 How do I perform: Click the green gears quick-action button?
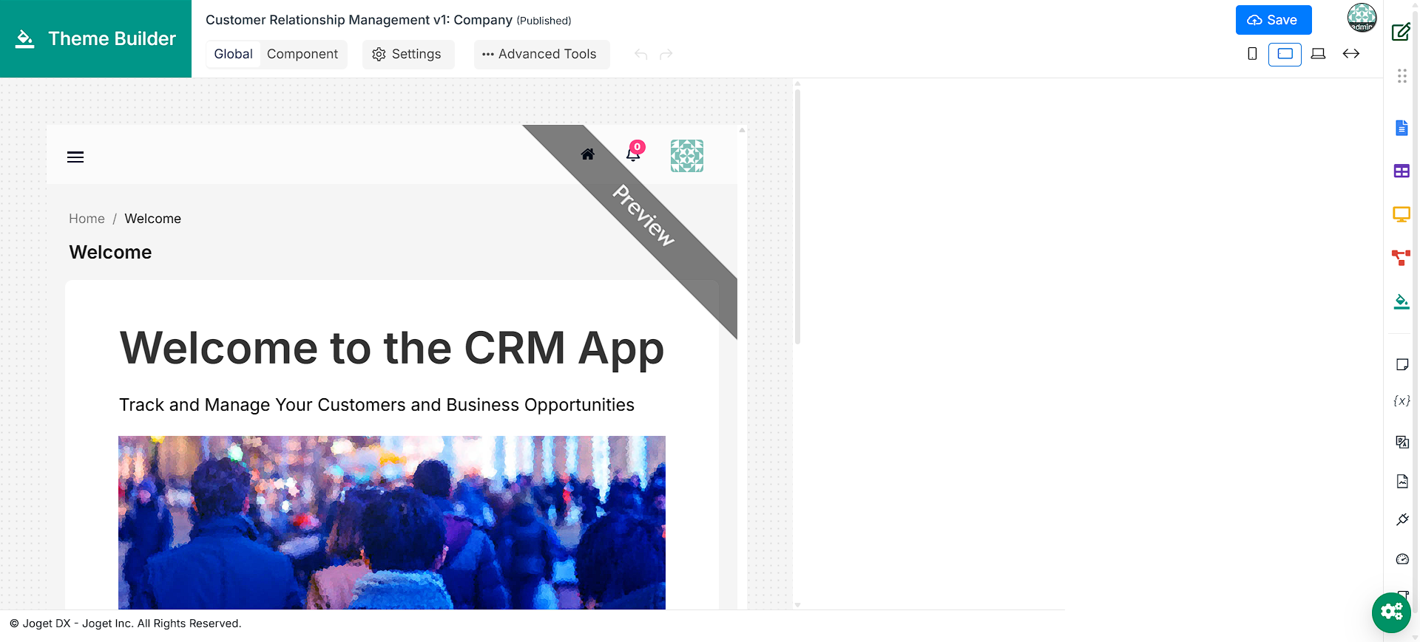tap(1391, 612)
